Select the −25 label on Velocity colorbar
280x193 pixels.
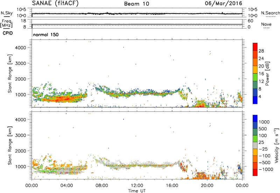(264, 149)
